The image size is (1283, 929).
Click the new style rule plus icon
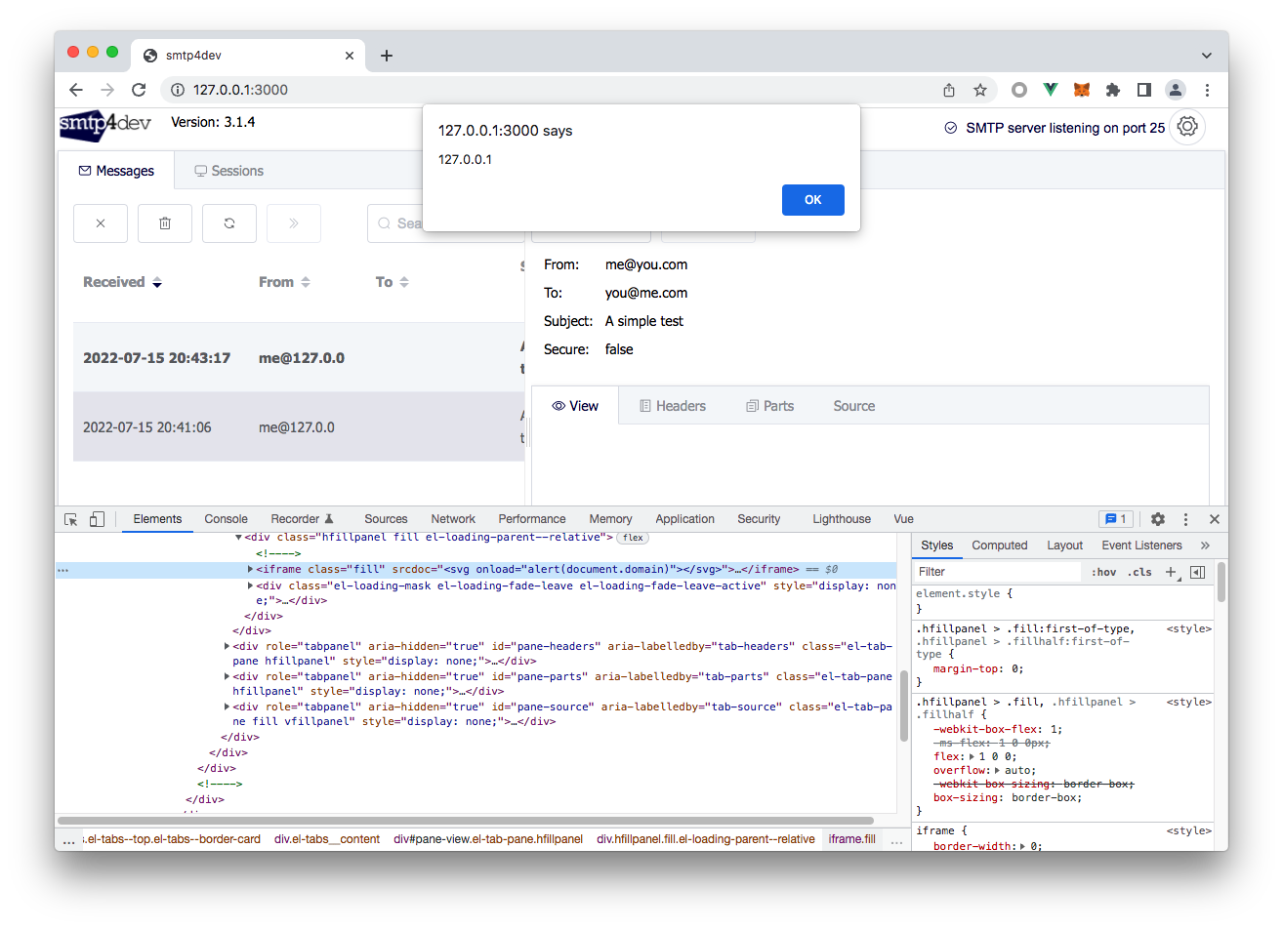(1171, 571)
